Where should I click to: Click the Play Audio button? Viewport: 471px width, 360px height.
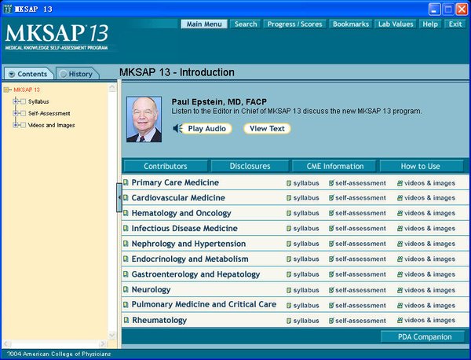click(206, 129)
